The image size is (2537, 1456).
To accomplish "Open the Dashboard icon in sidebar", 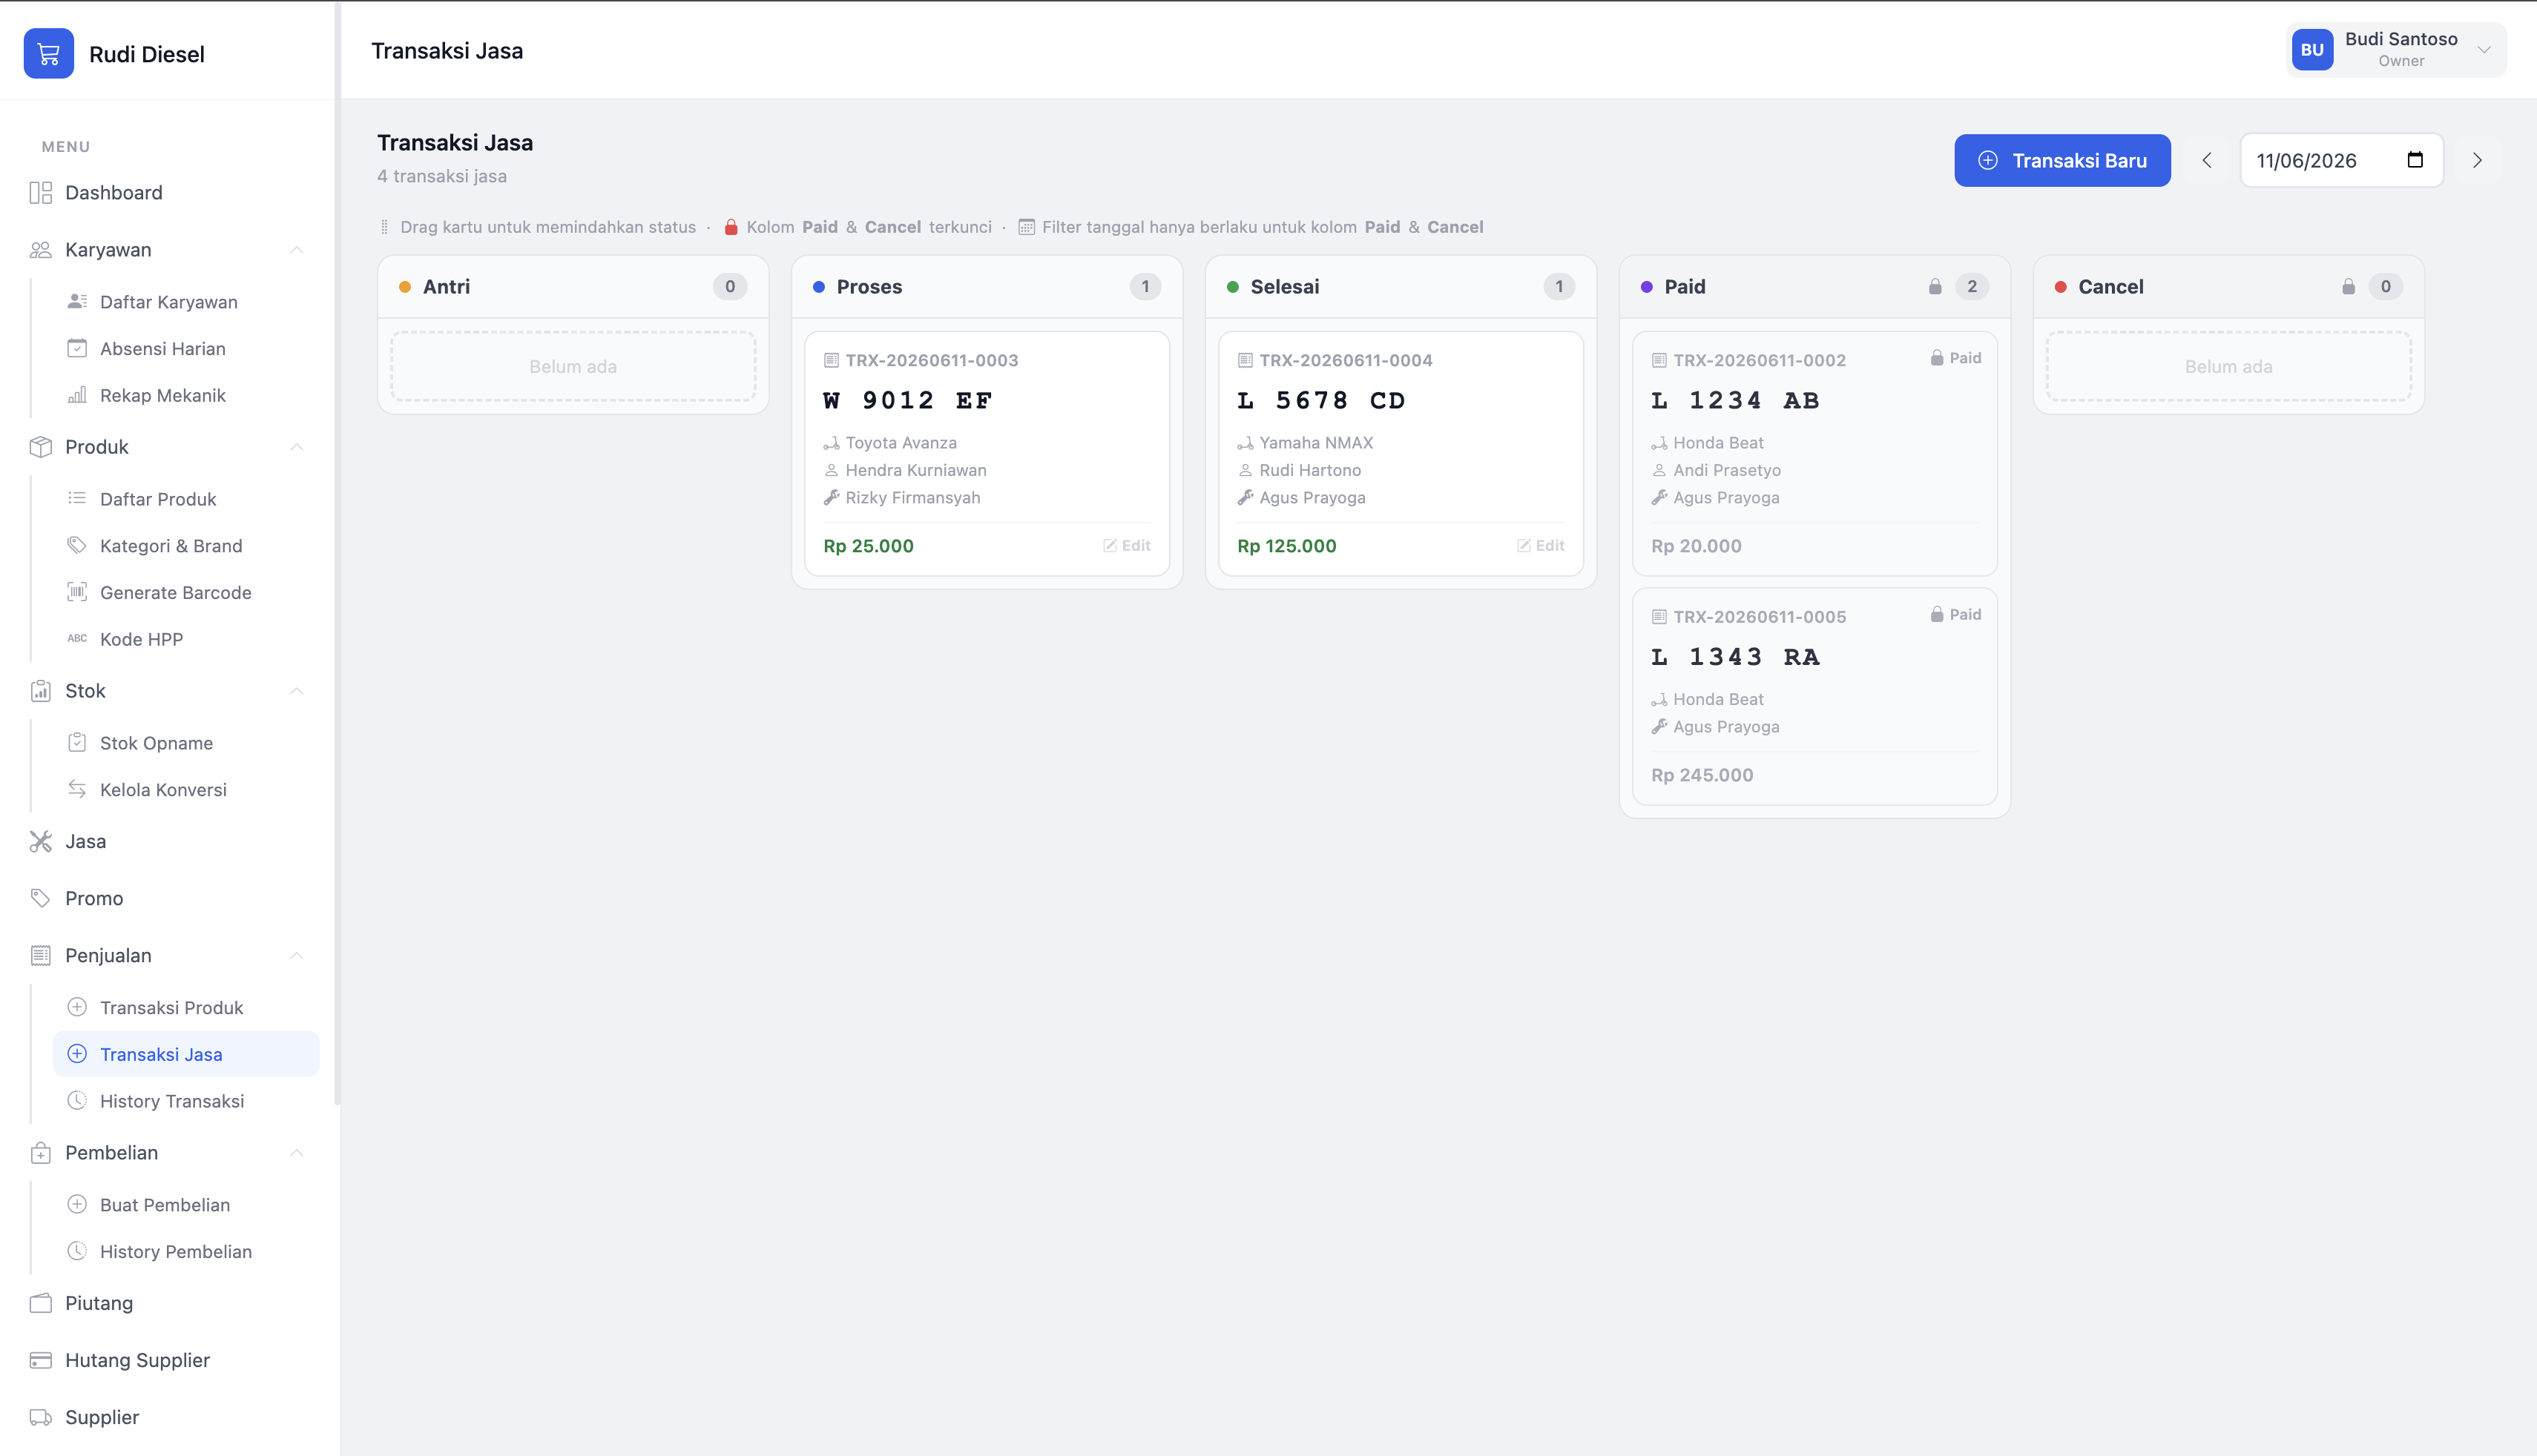I will [40, 193].
